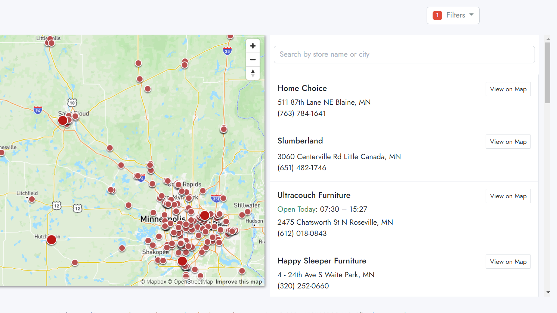Open the OpenStreetMap attribution link
This screenshot has height=313, width=557.
(x=191, y=282)
